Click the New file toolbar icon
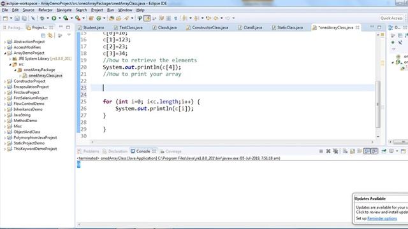The image size is (408, 229). 5,18
